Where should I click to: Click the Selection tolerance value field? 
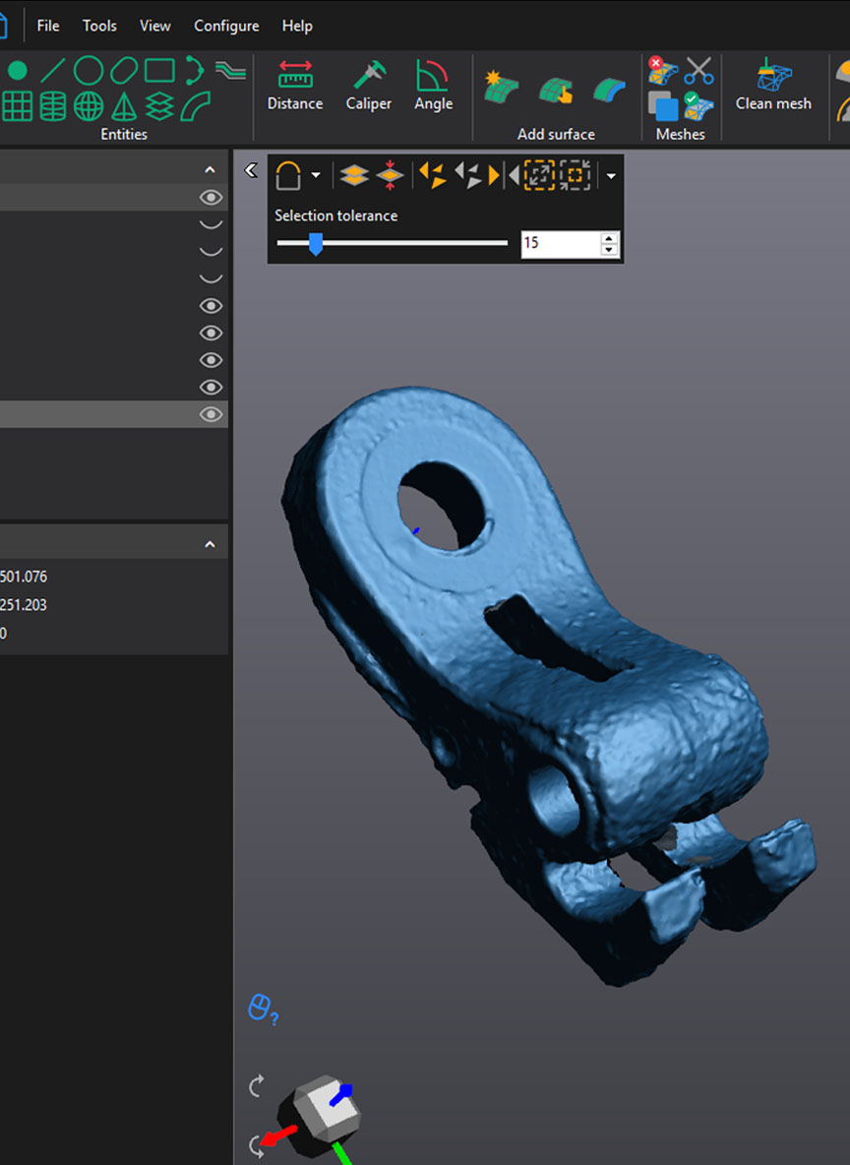click(x=559, y=243)
